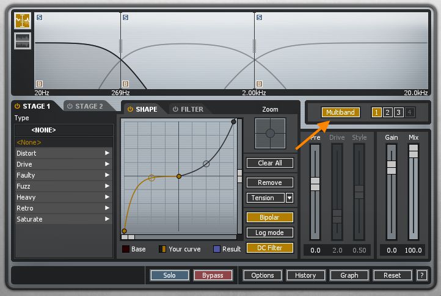Open the History button

point(306,275)
